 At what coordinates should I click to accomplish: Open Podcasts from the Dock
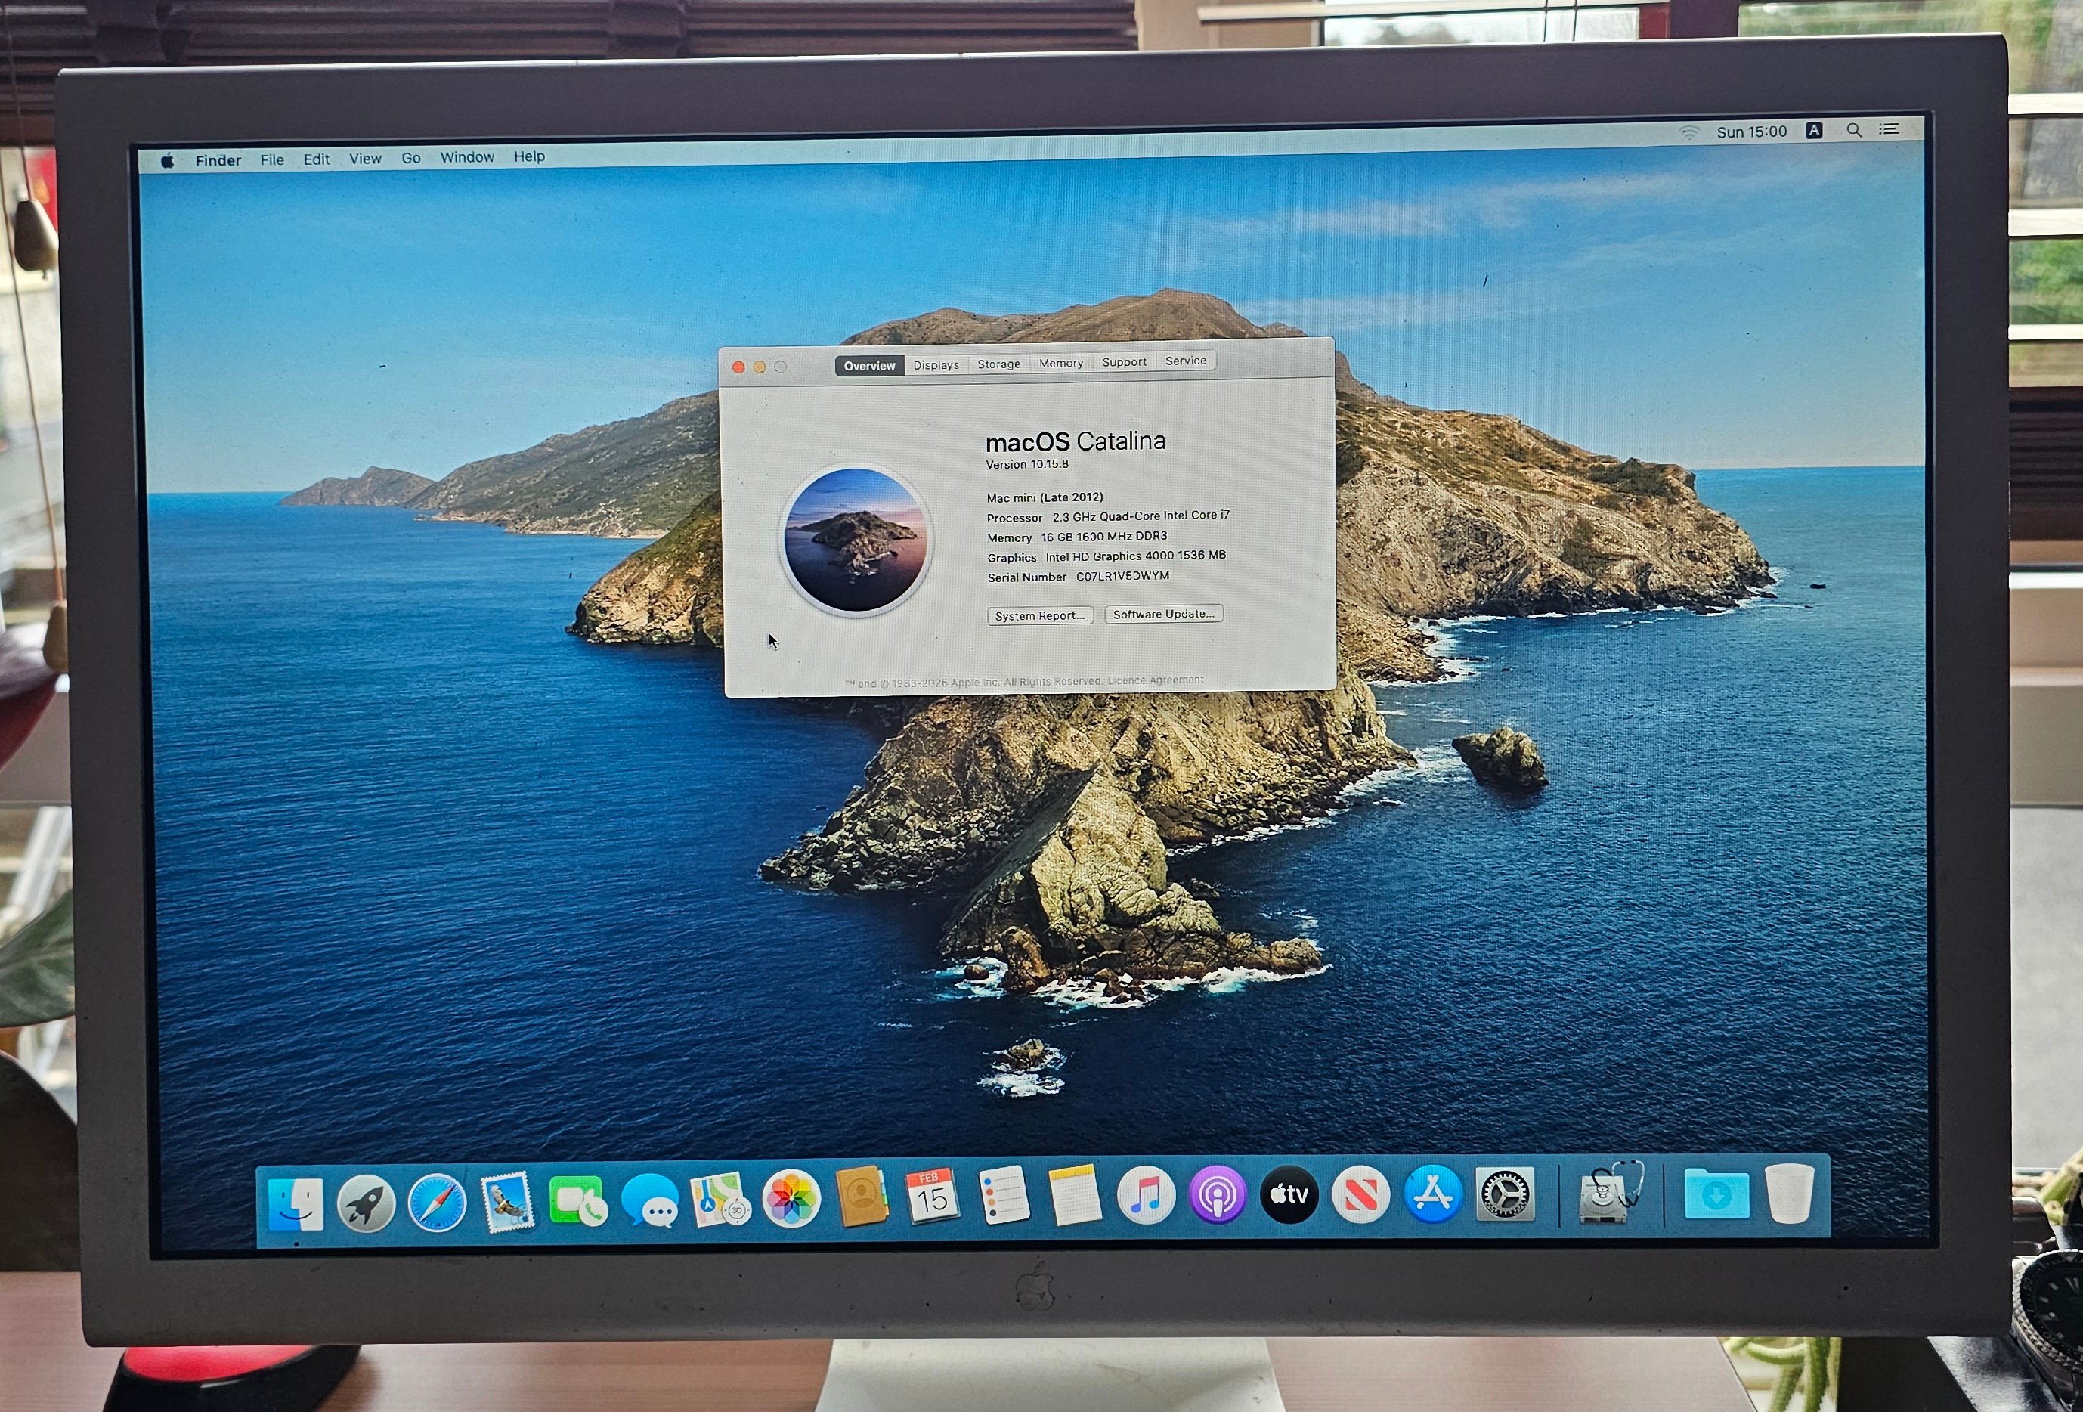pos(1217,1194)
